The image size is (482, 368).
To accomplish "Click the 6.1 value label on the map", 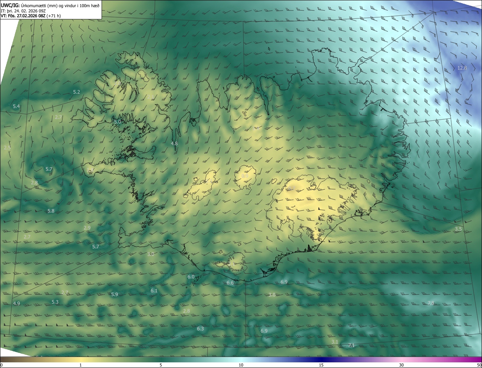I will coord(154,290).
